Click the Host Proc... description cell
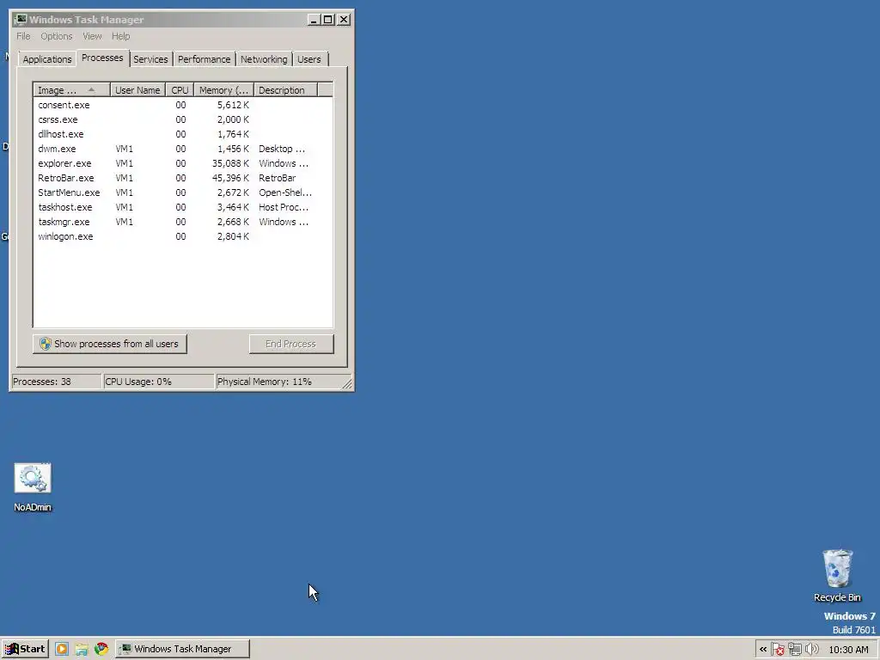 pos(284,207)
